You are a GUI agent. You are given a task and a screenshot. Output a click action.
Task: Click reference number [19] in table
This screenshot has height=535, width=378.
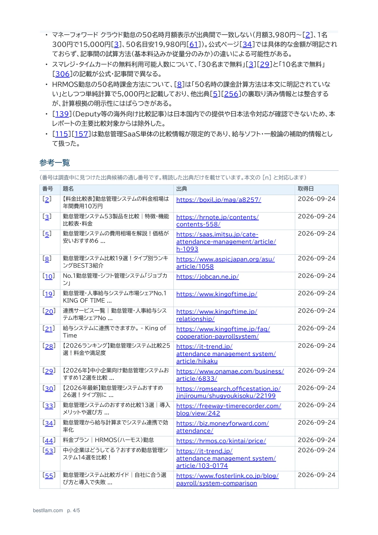point(49,294)
